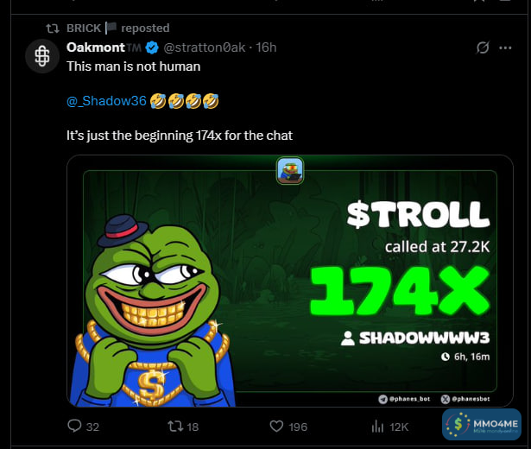Click the small repost icon beside BRICK
531x449 pixels.
52,28
